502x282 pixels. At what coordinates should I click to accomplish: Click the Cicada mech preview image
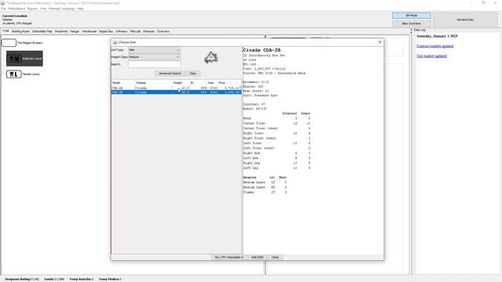click(x=211, y=57)
